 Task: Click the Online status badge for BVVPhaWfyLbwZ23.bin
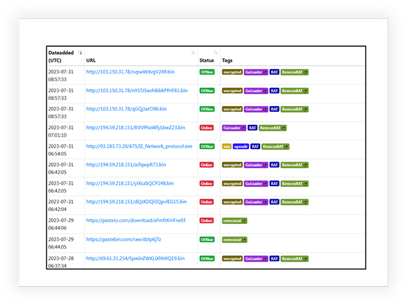pos(207,128)
